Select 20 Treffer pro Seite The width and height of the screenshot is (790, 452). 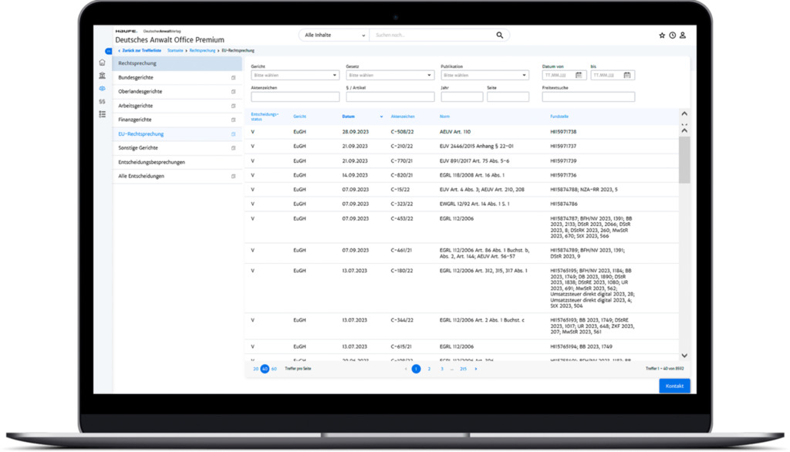[x=255, y=369]
